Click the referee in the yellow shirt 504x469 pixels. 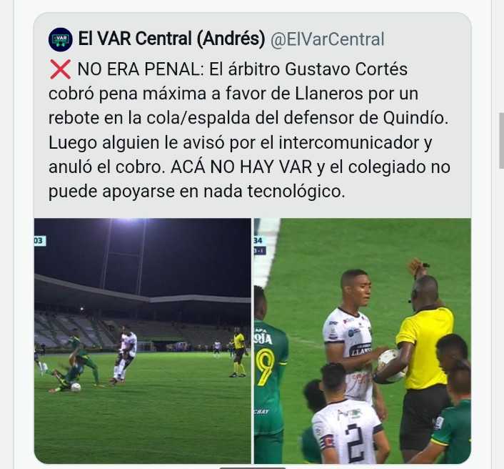click(424, 354)
